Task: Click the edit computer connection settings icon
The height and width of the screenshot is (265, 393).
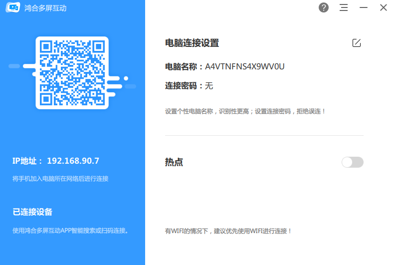Action: tap(357, 43)
